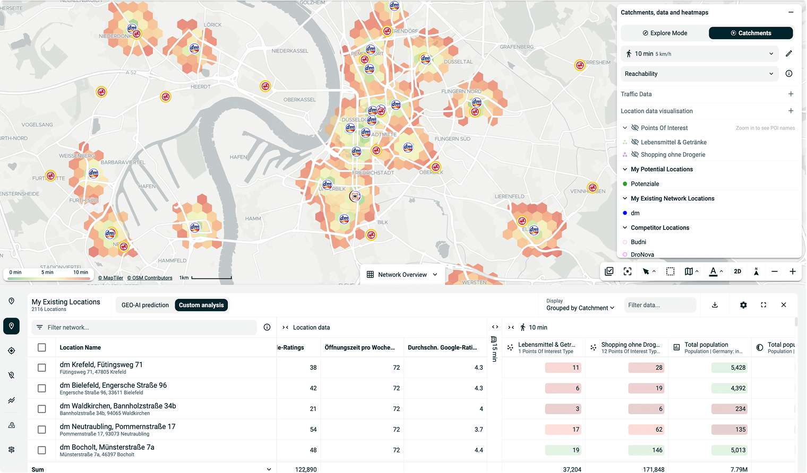
Task: Open the text label export tool
Action: (x=713, y=271)
